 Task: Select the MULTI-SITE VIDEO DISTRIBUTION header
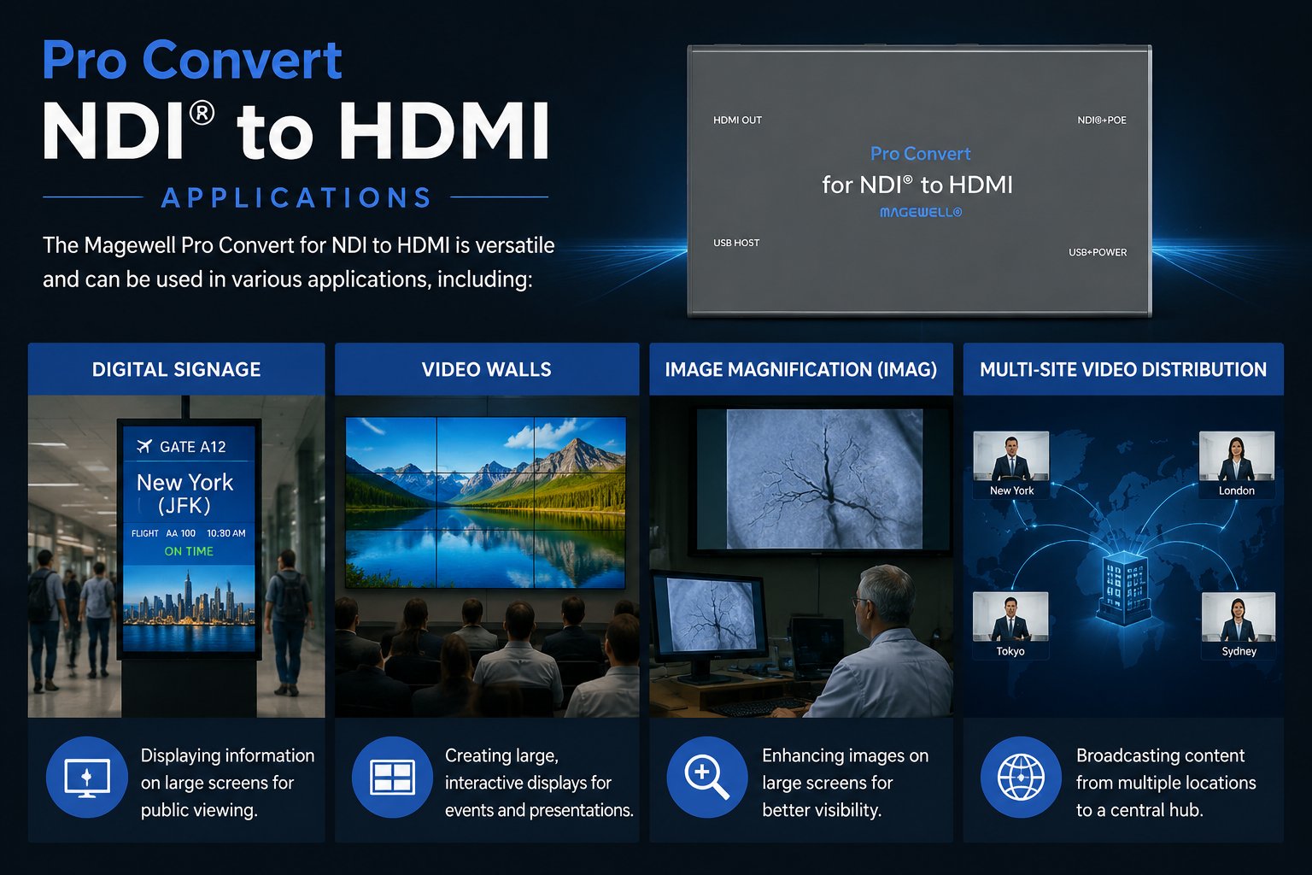[x=1123, y=369]
